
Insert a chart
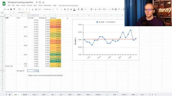116,9
